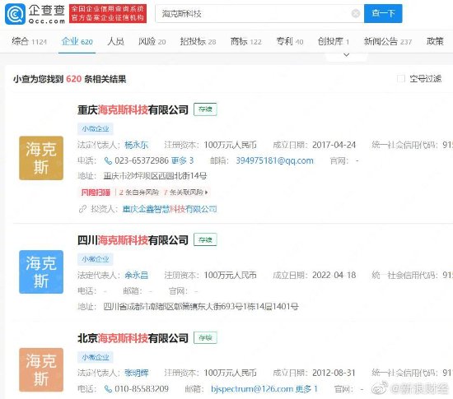Click email bjspectrum@126.com
453x399 pixels.
click(x=252, y=389)
